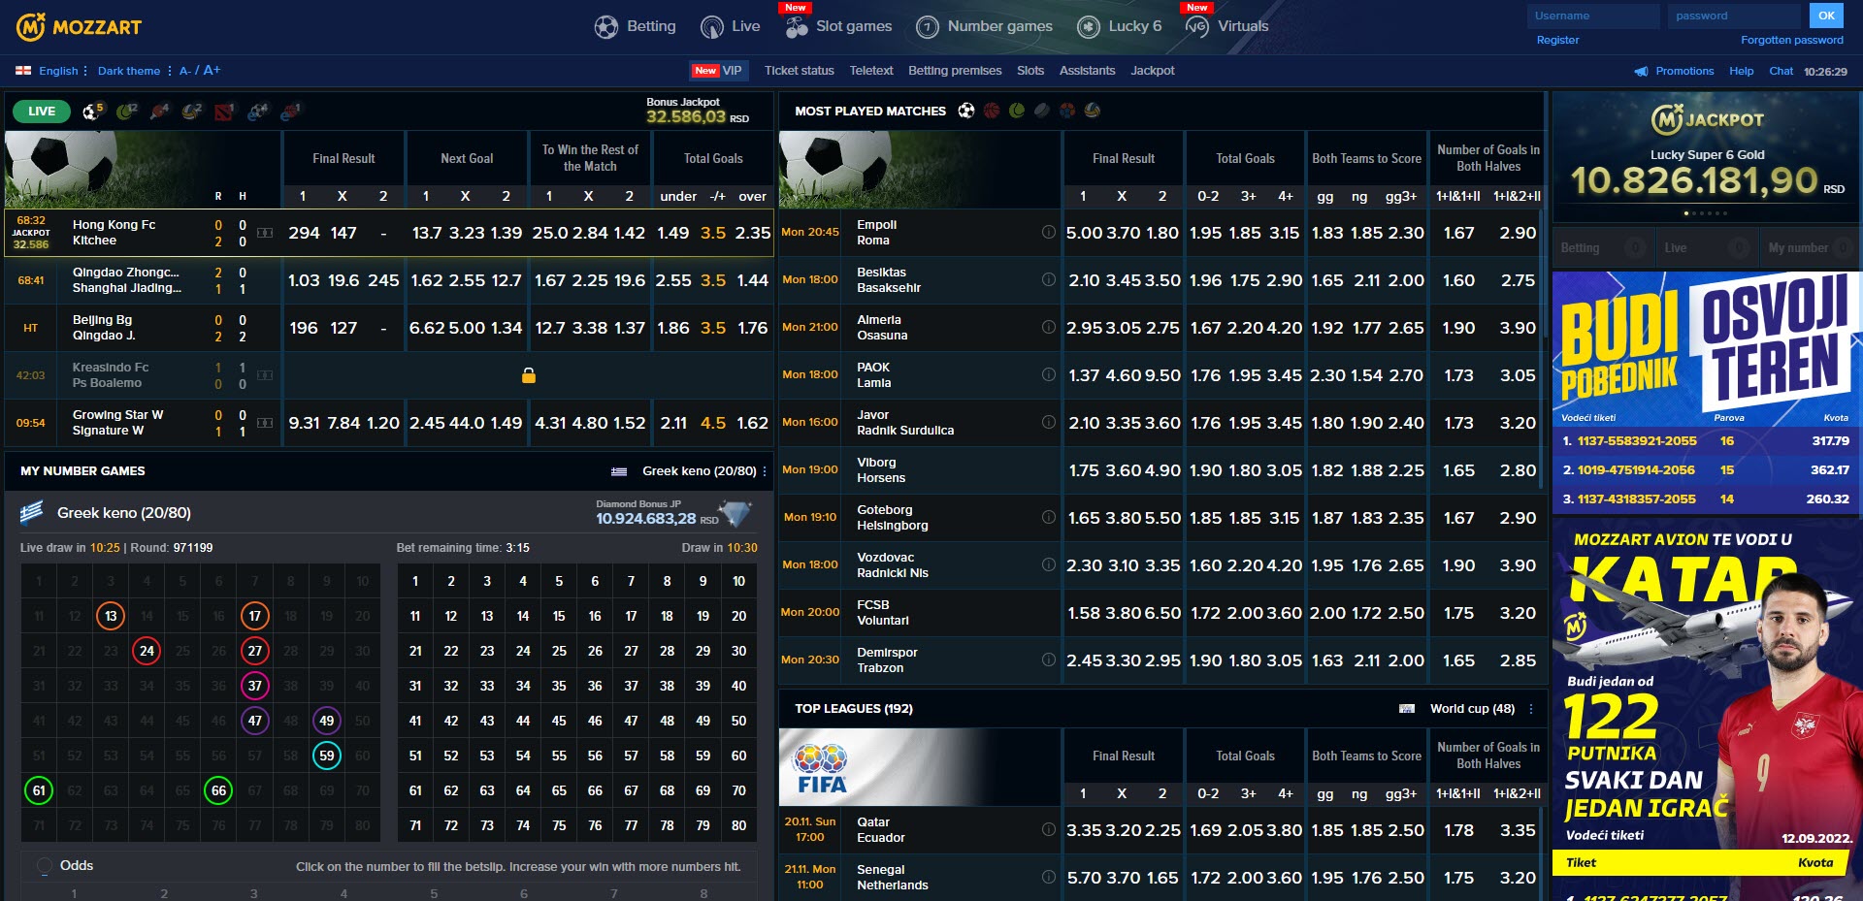Select live table tennis icon
Viewport: 1863px width, 901px height.
[159, 112]
